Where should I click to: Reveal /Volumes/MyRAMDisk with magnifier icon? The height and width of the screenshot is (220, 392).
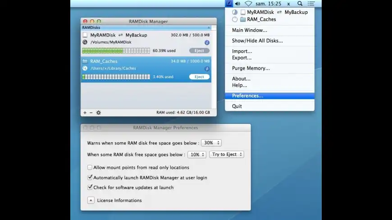pos(85,42)
